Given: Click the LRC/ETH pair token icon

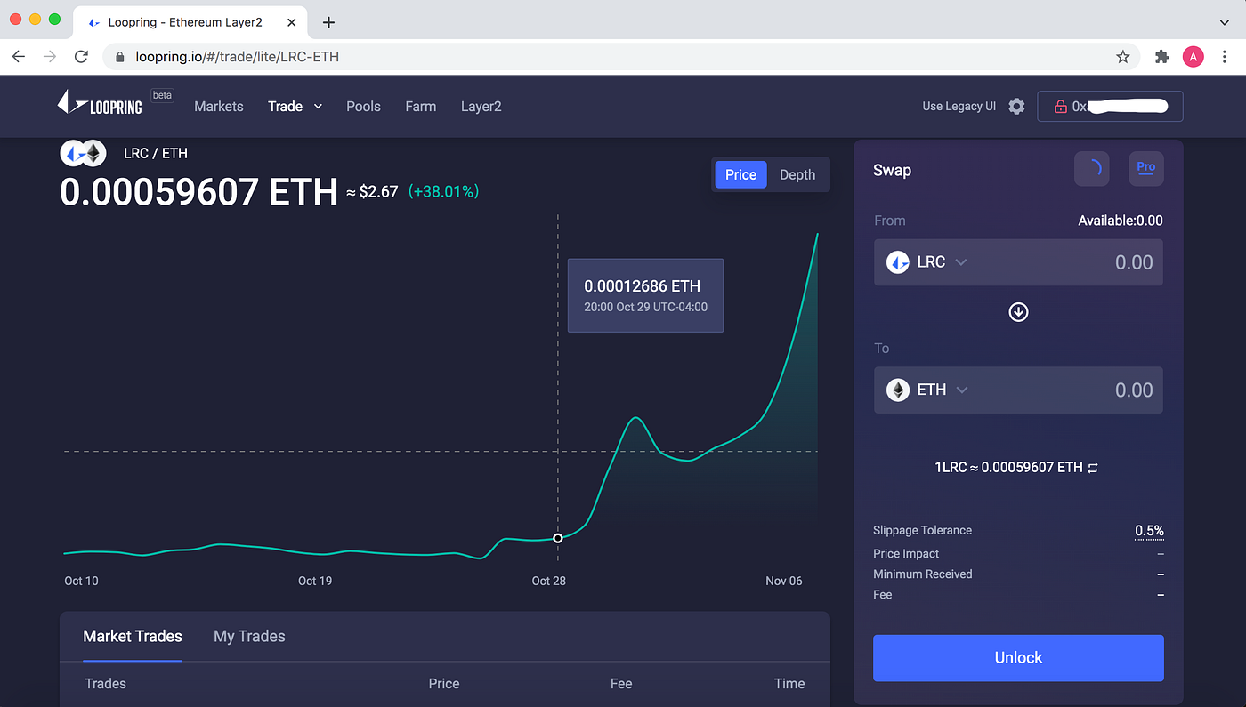Looking at the screenshot, I should coord(83,154).
